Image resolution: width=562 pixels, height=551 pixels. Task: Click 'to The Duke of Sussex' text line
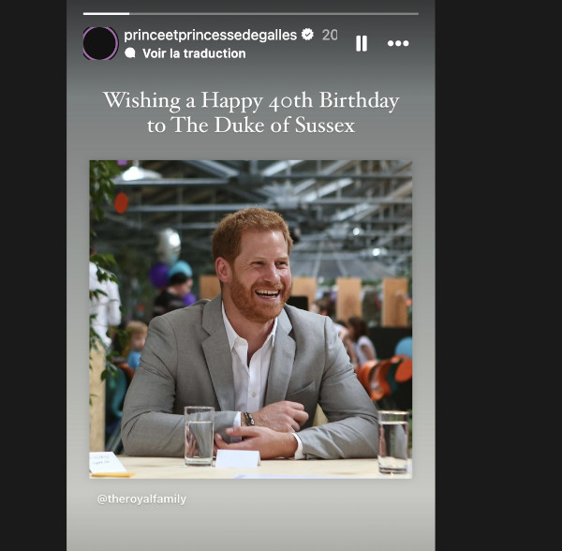251,126
